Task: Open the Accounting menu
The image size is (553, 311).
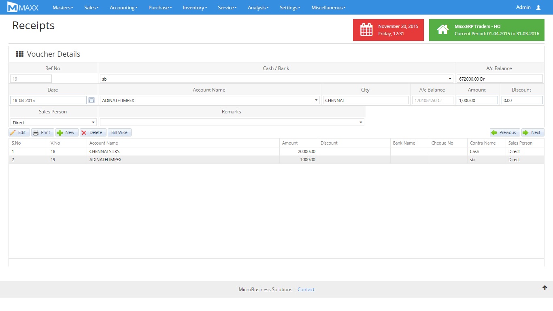Action: coord(123,8)
